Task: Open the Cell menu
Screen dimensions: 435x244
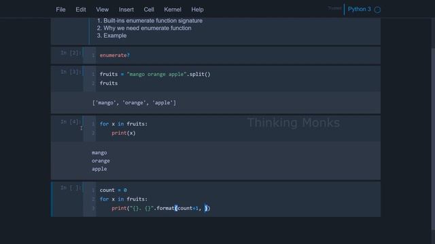Action: pos(149,9)
